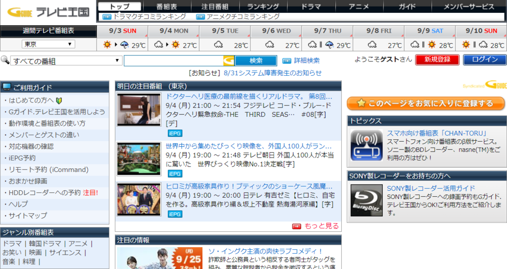507x269 pixels.
Task: Open the サイエンス genre link
Action: point(65,253)
